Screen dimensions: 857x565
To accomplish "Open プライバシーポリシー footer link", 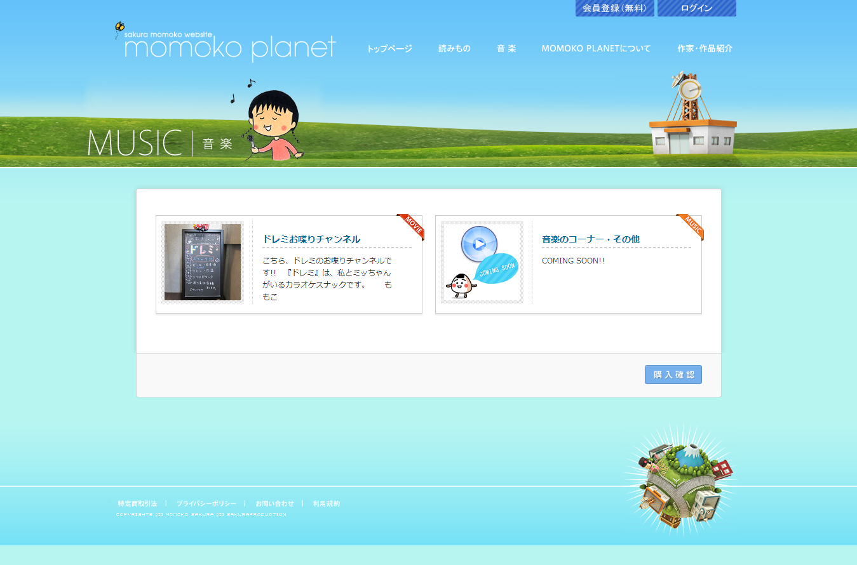I will (206, 503).
